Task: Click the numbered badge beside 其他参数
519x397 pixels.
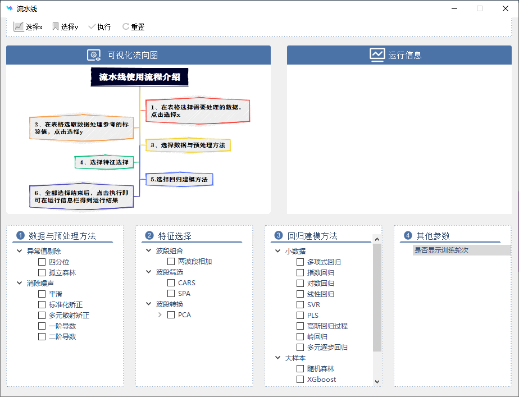Action: pos(407,235)
